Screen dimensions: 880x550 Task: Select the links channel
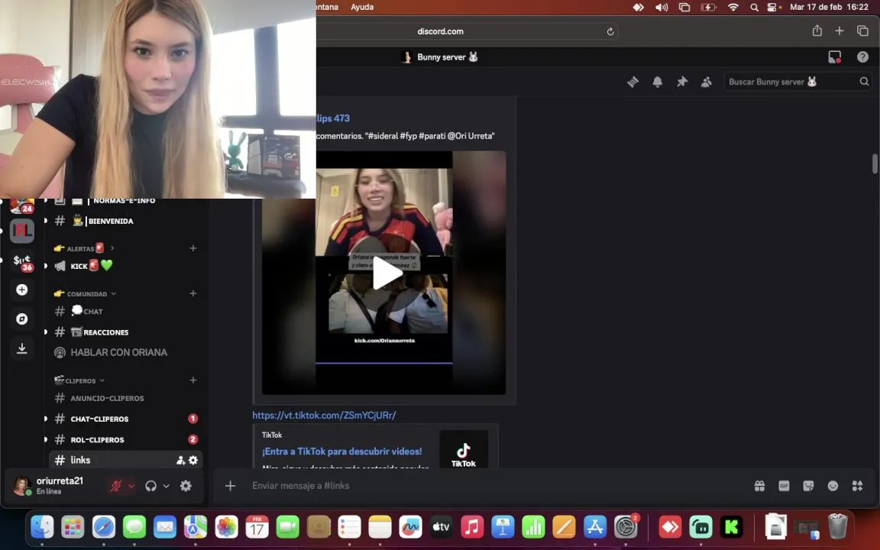tap(126, 460)
